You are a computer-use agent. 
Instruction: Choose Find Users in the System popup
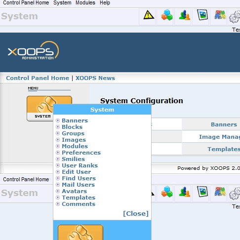pyautogui.click(x=79, y=178)
